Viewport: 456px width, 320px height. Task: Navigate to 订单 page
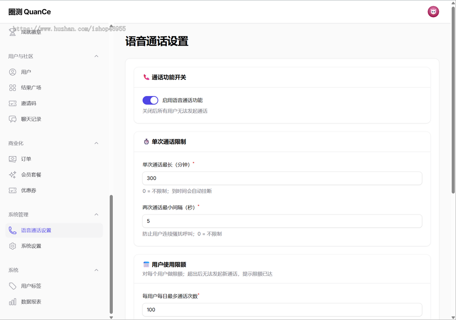pyautogui.click(x=54, y=159)
